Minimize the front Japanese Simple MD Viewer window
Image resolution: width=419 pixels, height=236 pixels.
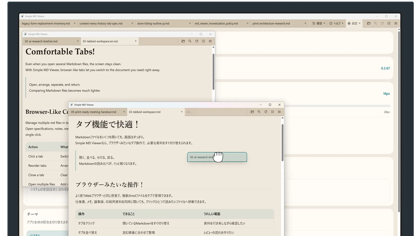point(261,105)
